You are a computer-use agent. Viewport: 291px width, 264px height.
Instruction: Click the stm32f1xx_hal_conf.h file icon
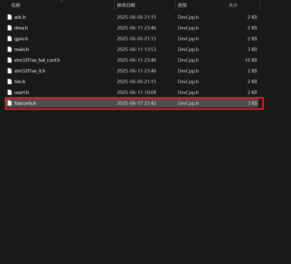point(10,60)
